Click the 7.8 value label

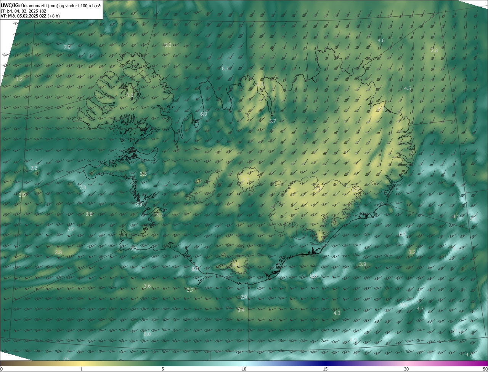(83, 187)
